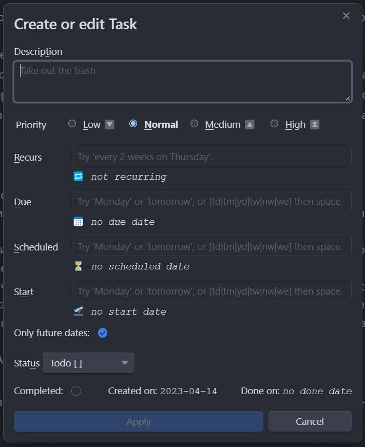
Task: Close the Create or edit Task dialog
Action: pyautogui.click(x=346, y=16)
